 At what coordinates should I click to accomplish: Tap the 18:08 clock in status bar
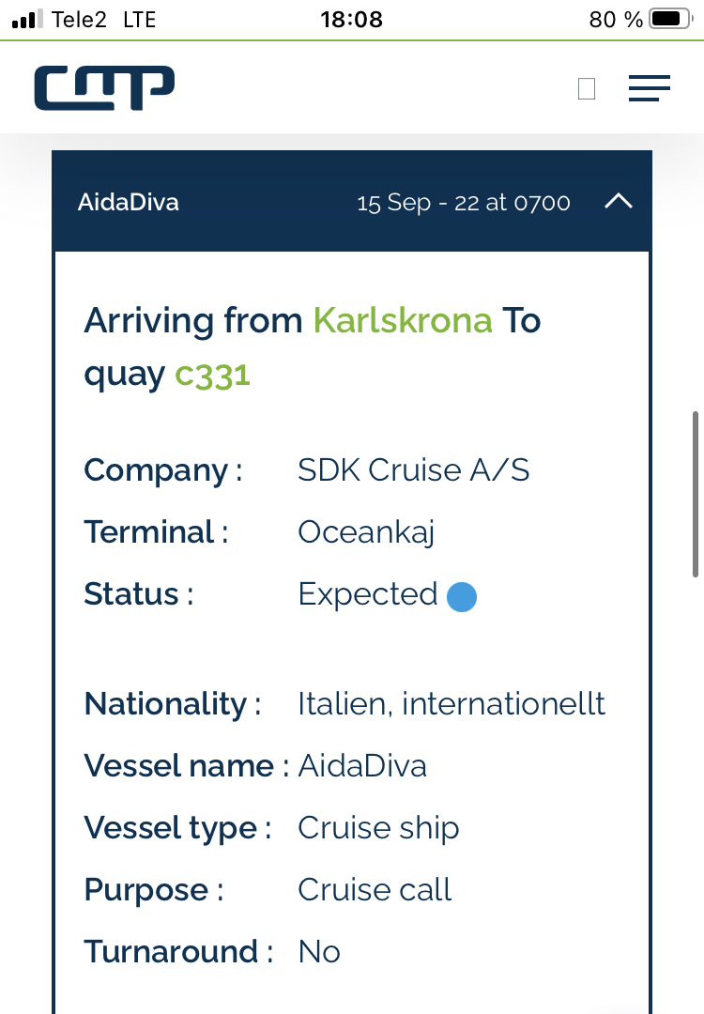click(x=352, y=20)
